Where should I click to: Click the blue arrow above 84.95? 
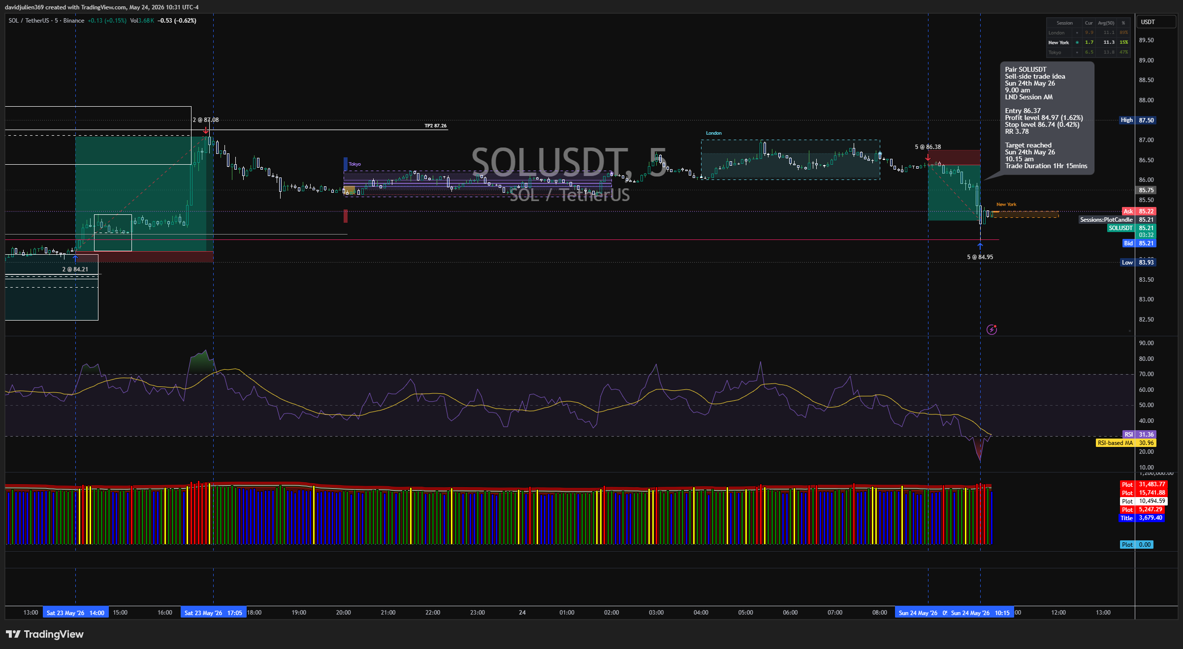980,246
